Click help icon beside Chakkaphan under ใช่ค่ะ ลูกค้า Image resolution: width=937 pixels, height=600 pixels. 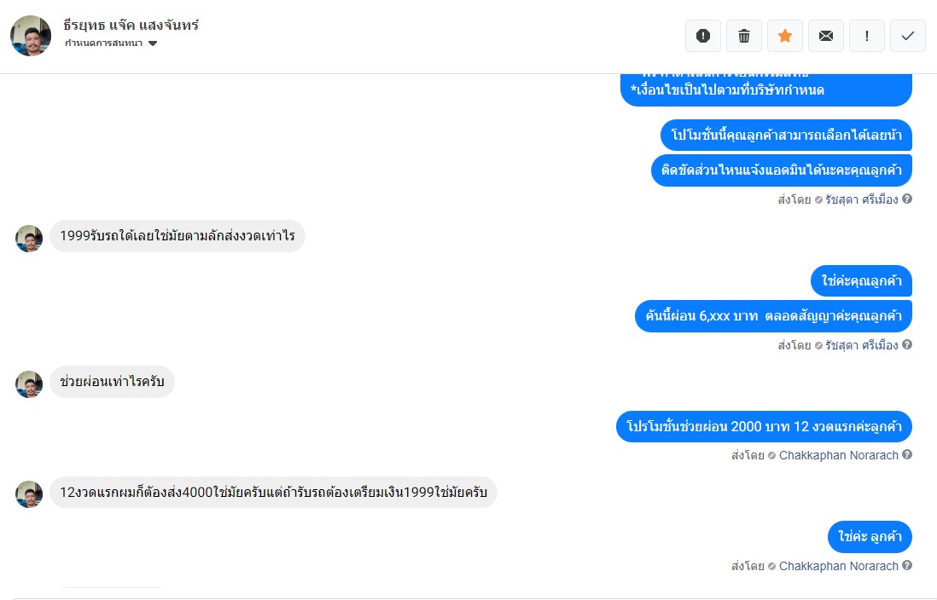(x=907, y=566)
